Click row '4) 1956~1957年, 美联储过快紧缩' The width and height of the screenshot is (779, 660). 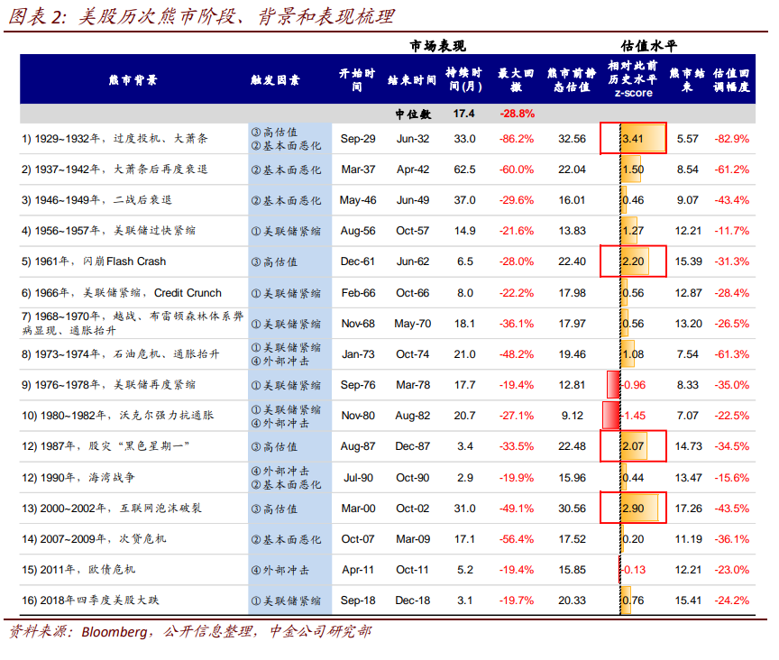click(x=109, y=231)
